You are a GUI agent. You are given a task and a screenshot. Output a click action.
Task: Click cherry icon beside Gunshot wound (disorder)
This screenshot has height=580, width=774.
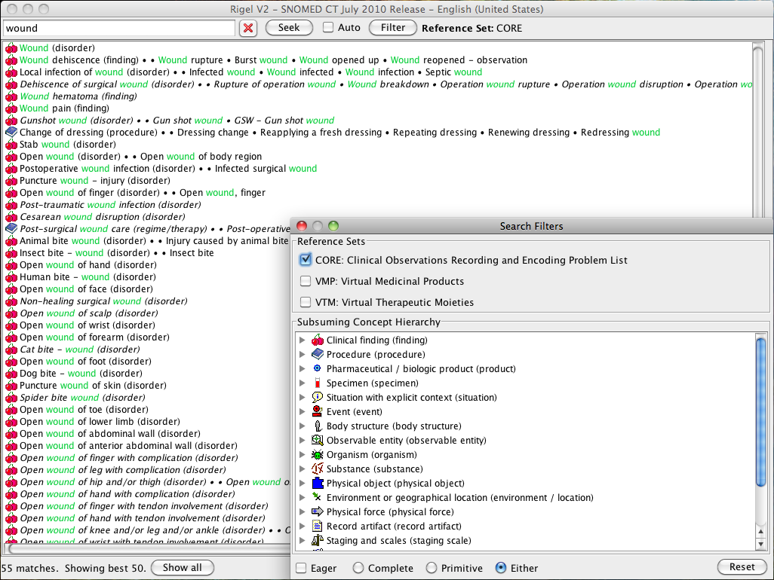11,121
